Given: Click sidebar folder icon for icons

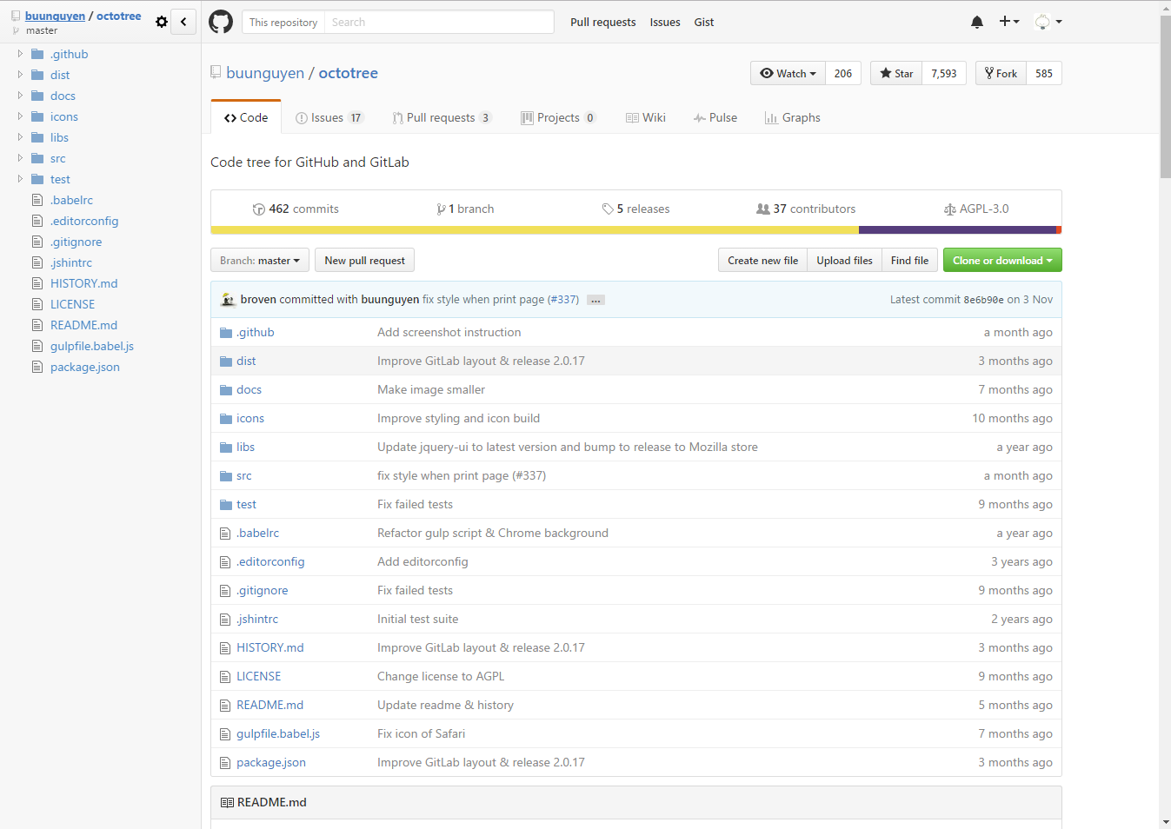Looking at the screenshot, I should tap(37, 116).
